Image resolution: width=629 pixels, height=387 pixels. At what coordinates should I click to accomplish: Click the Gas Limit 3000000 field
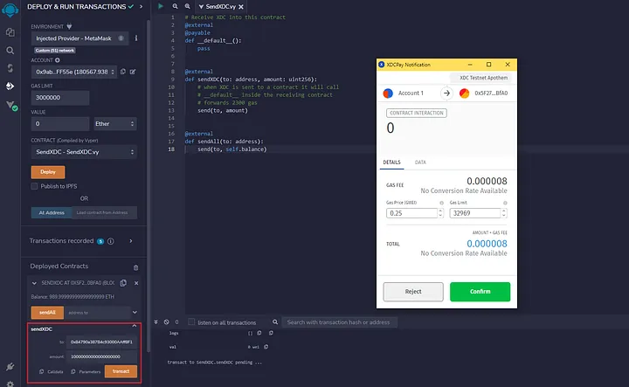click(60, 98)
